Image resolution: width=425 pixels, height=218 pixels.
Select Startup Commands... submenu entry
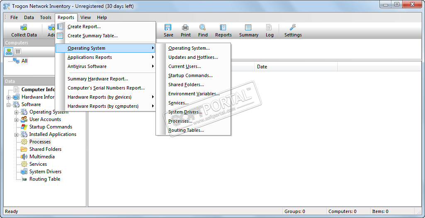coord(193,75)
